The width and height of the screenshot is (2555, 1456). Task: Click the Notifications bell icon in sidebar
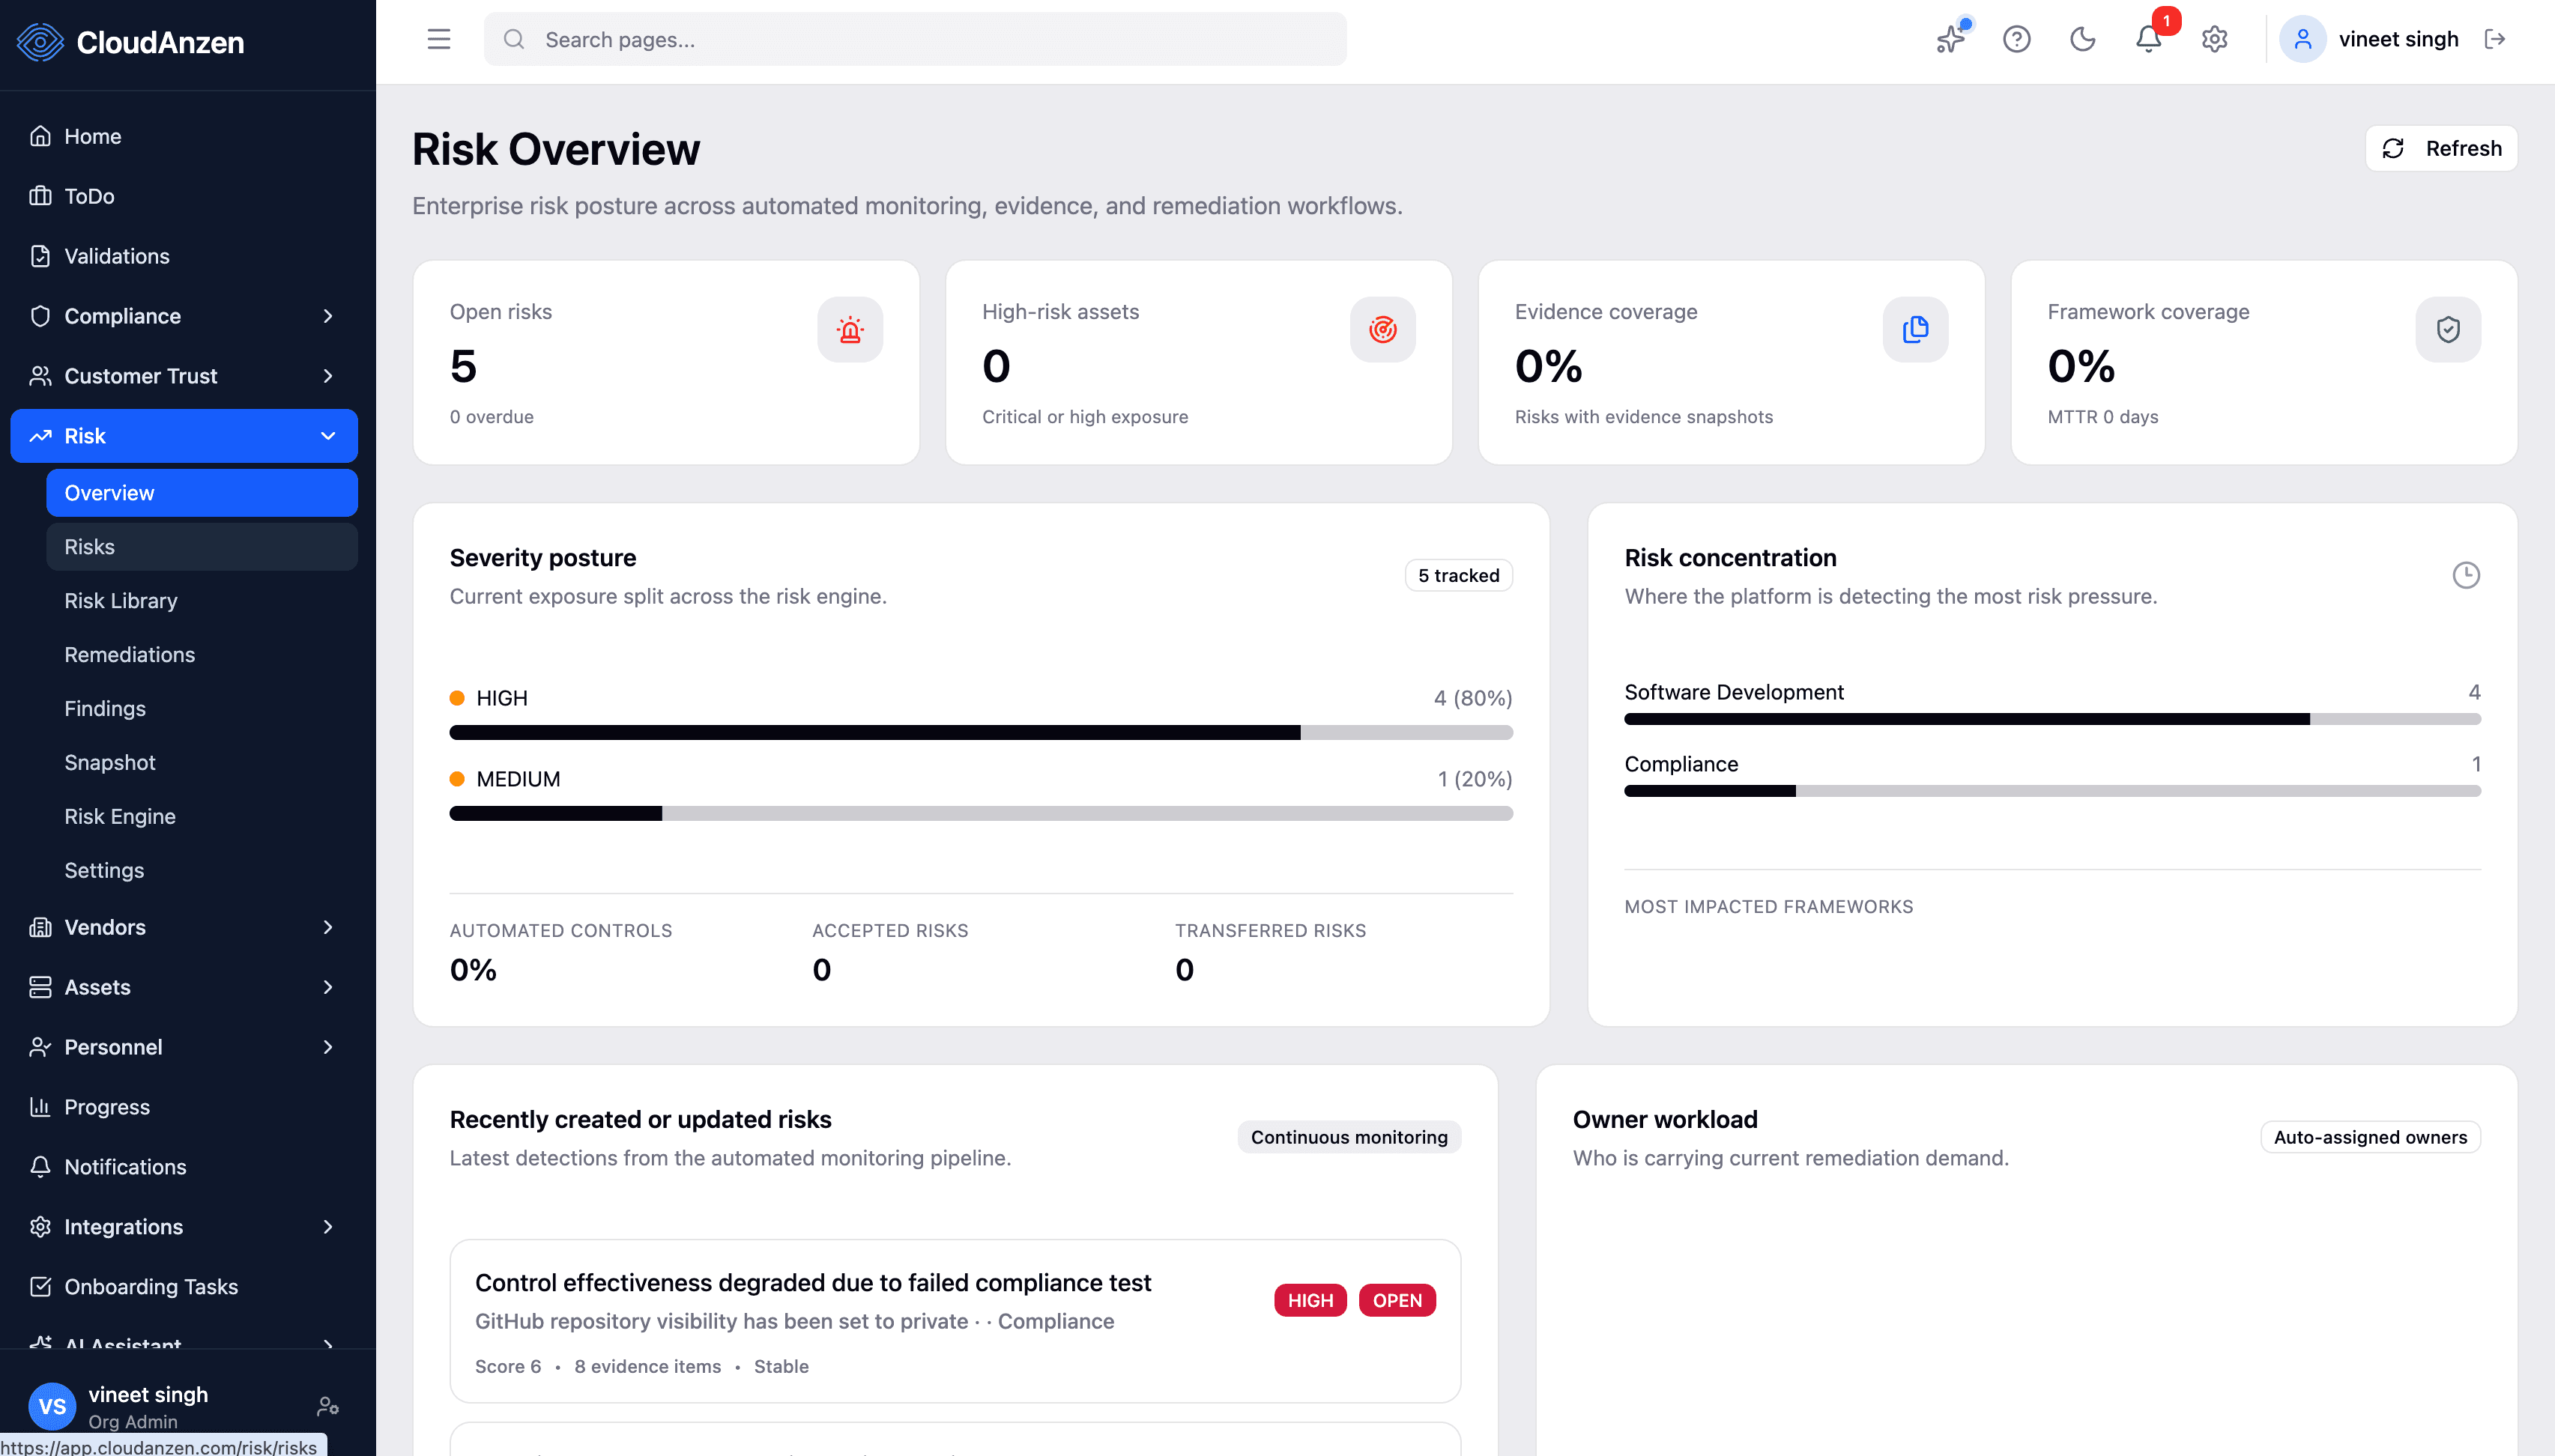coord(40,1167)
